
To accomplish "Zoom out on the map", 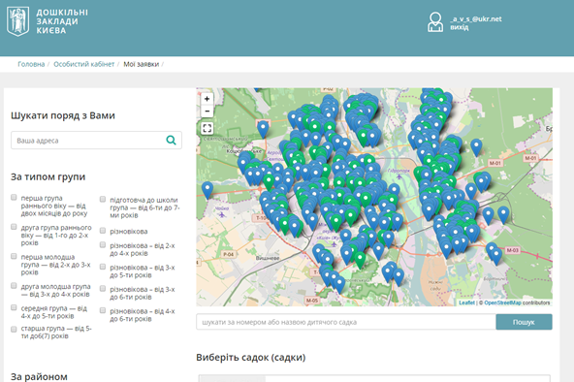I will tap(207, 111).
